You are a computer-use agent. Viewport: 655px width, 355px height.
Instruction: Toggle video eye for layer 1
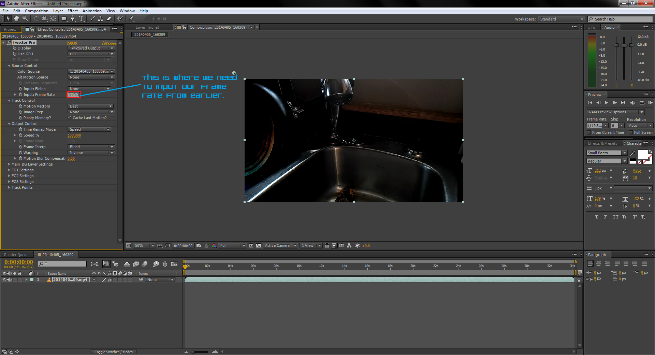[x=4, y=280]
